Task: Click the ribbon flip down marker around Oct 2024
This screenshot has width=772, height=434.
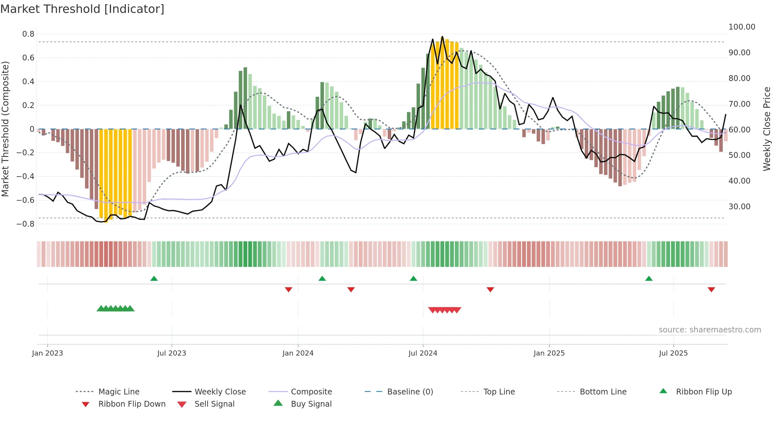Action: (x=490, y=290)
